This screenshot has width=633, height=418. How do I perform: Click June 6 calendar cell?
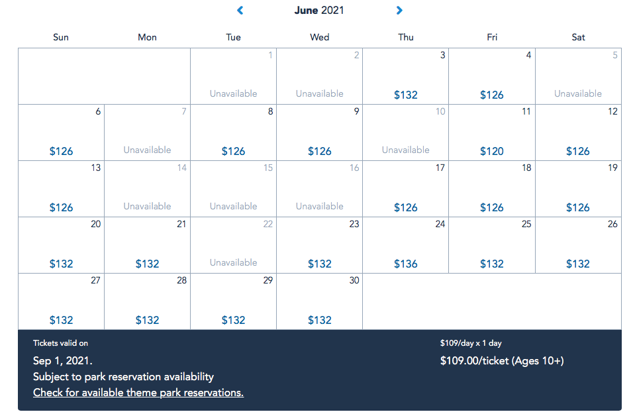tap(62, 132)
